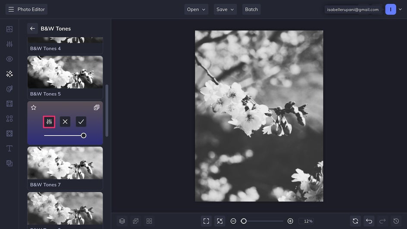Image resolution: width=407 pixels, height=229 pixels.
Task: Fit image to screen icon
Action: coord(206,221)
